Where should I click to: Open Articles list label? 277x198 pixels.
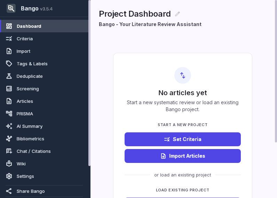pyautogui.click(x=25, y=101)
